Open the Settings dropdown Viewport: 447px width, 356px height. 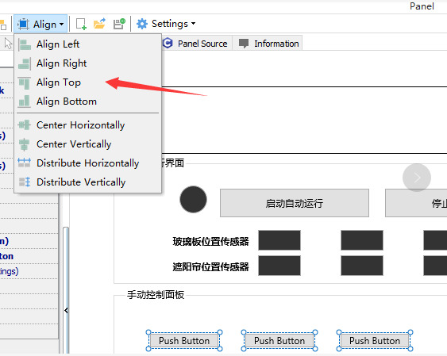pyautogui.click(x=166, y=24)
